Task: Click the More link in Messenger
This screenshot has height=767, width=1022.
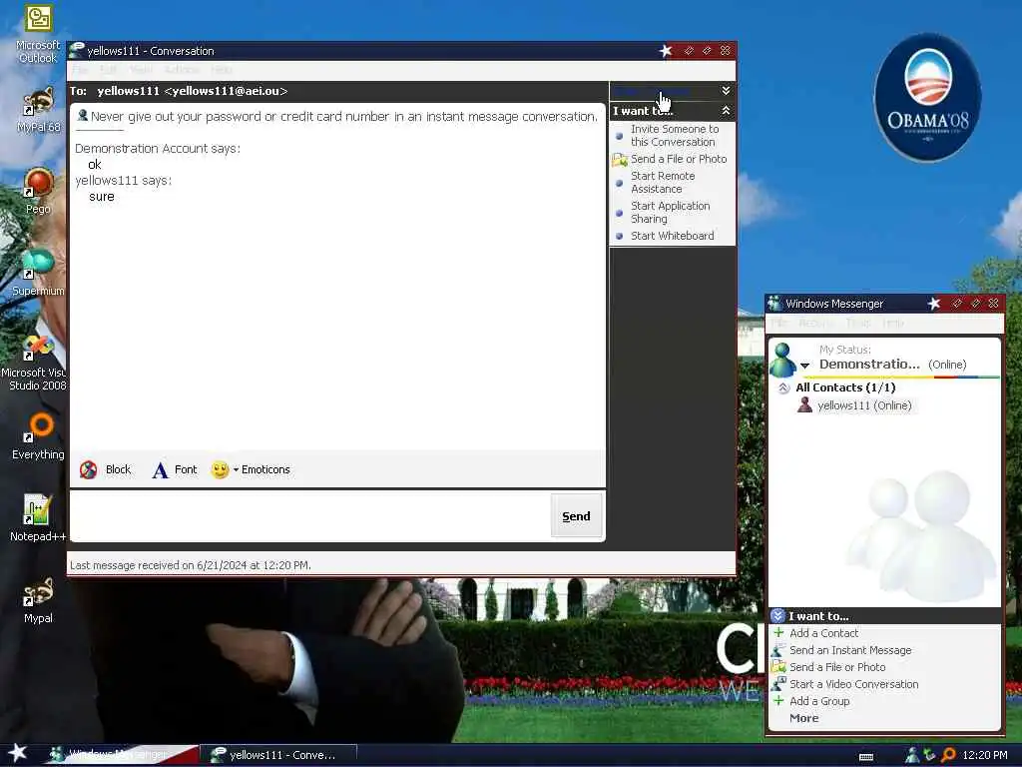Action: pos(803,718)
